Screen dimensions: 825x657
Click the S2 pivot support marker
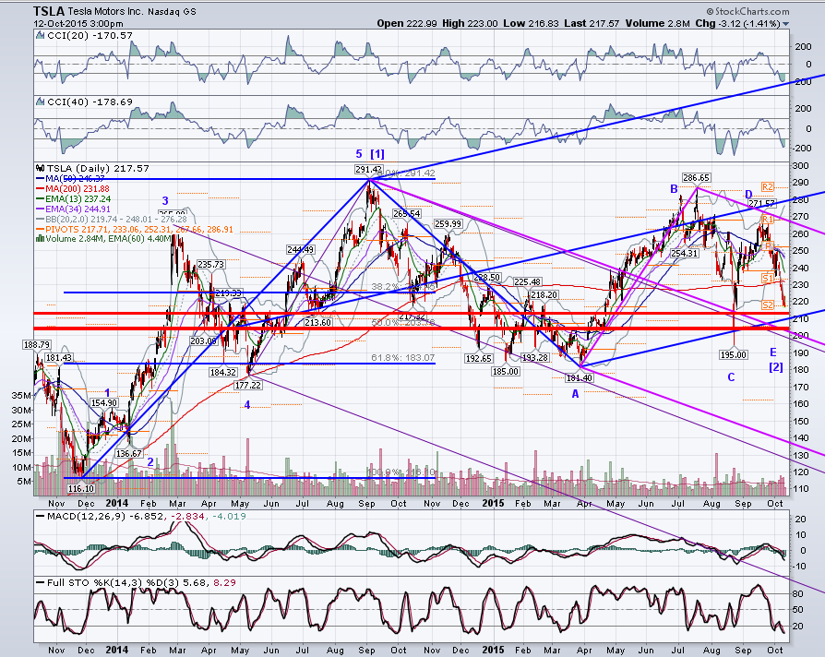tap(768, 305)
